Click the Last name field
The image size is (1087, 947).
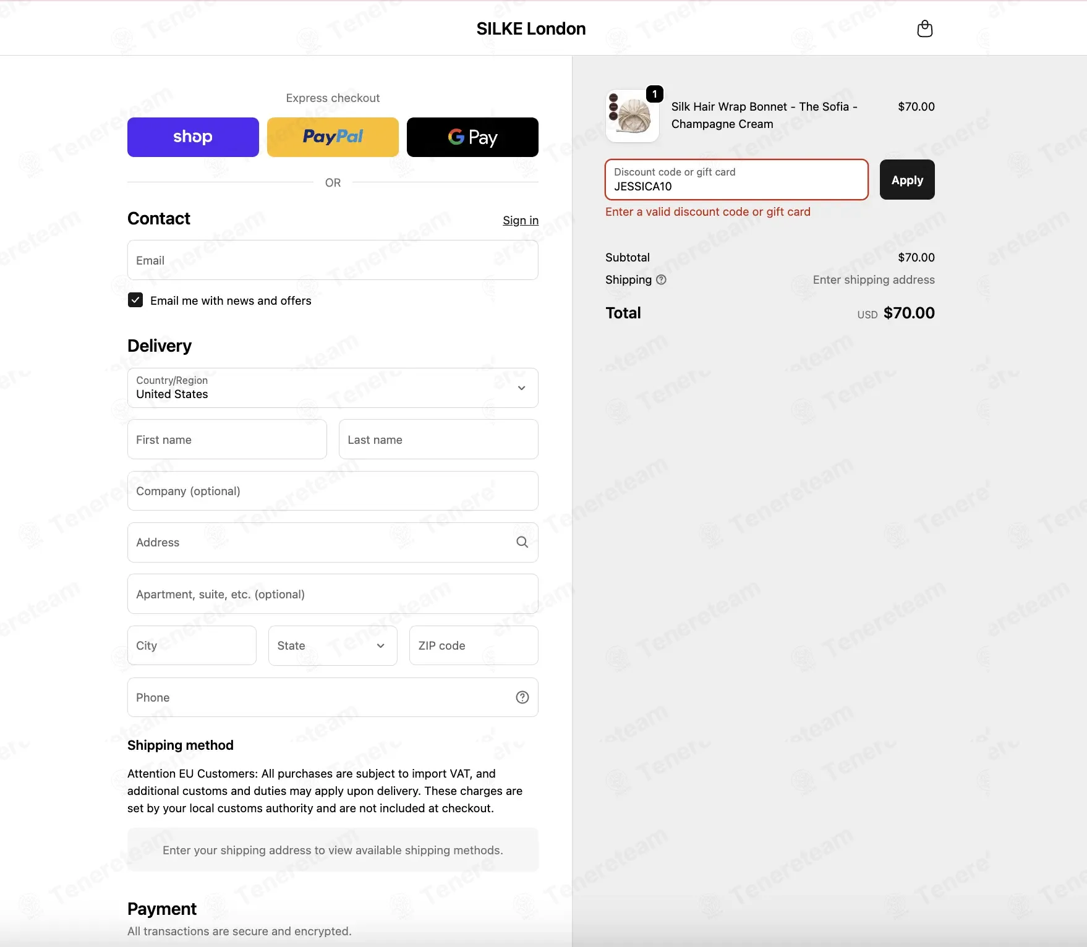pos(438,440)
